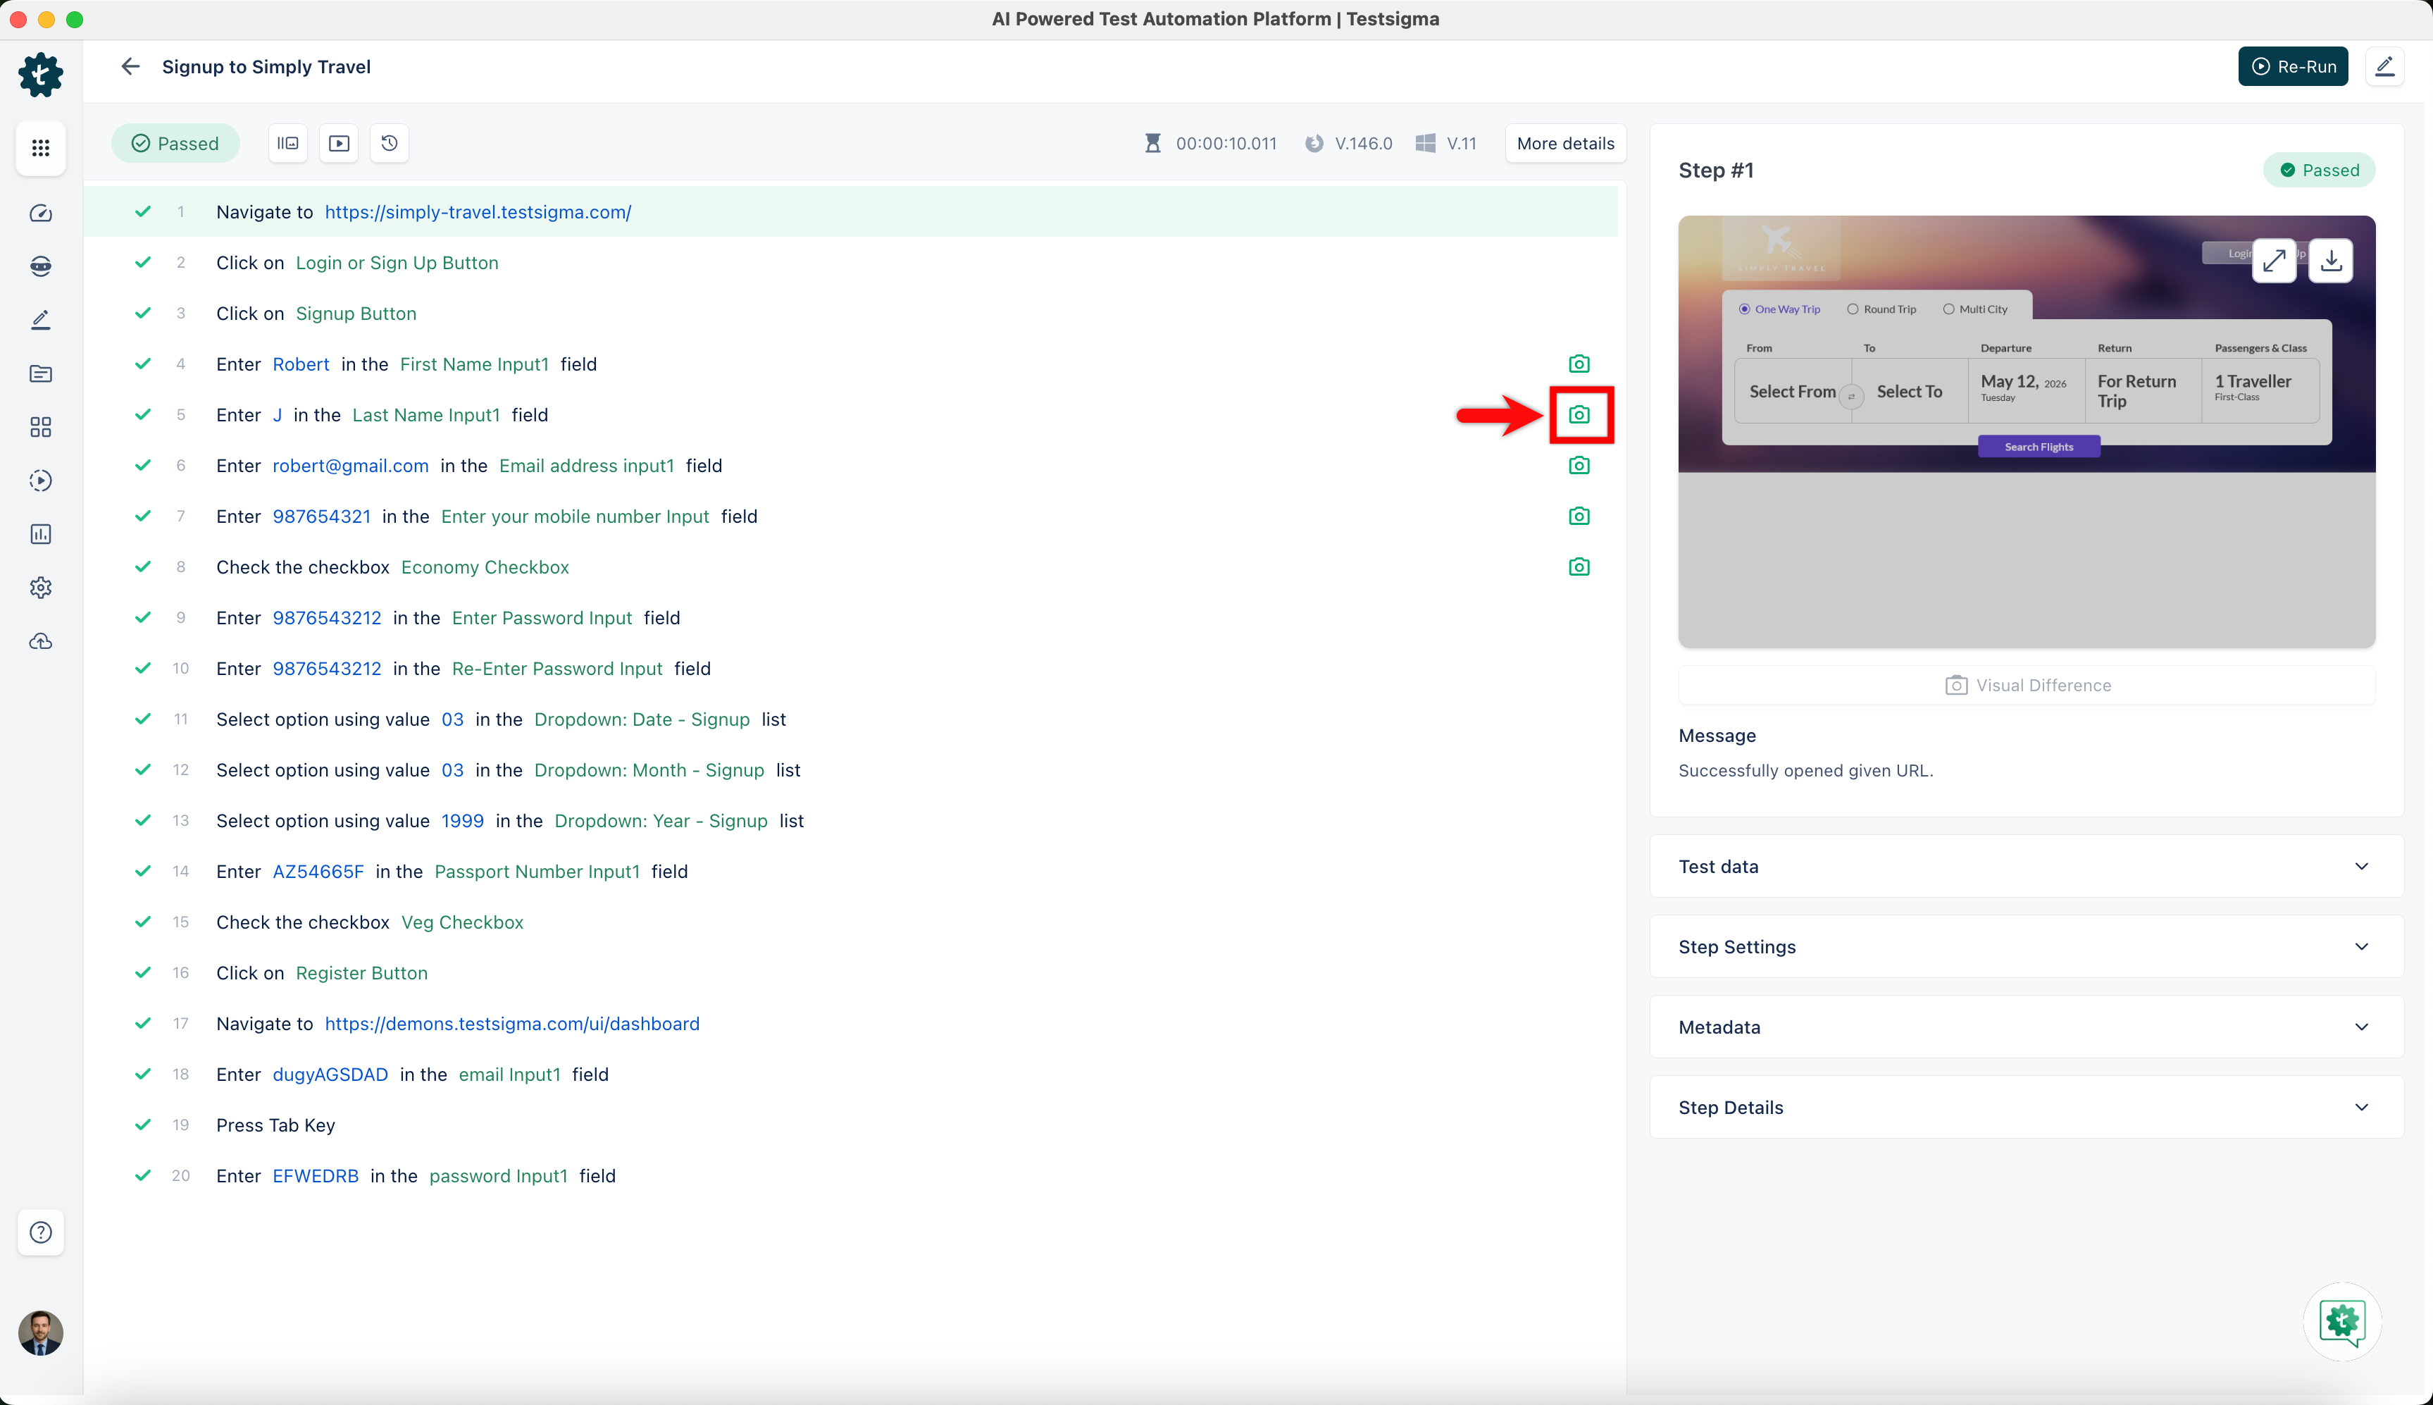
Task: Open the folder sidebar icon
Action: pos(41,373)
